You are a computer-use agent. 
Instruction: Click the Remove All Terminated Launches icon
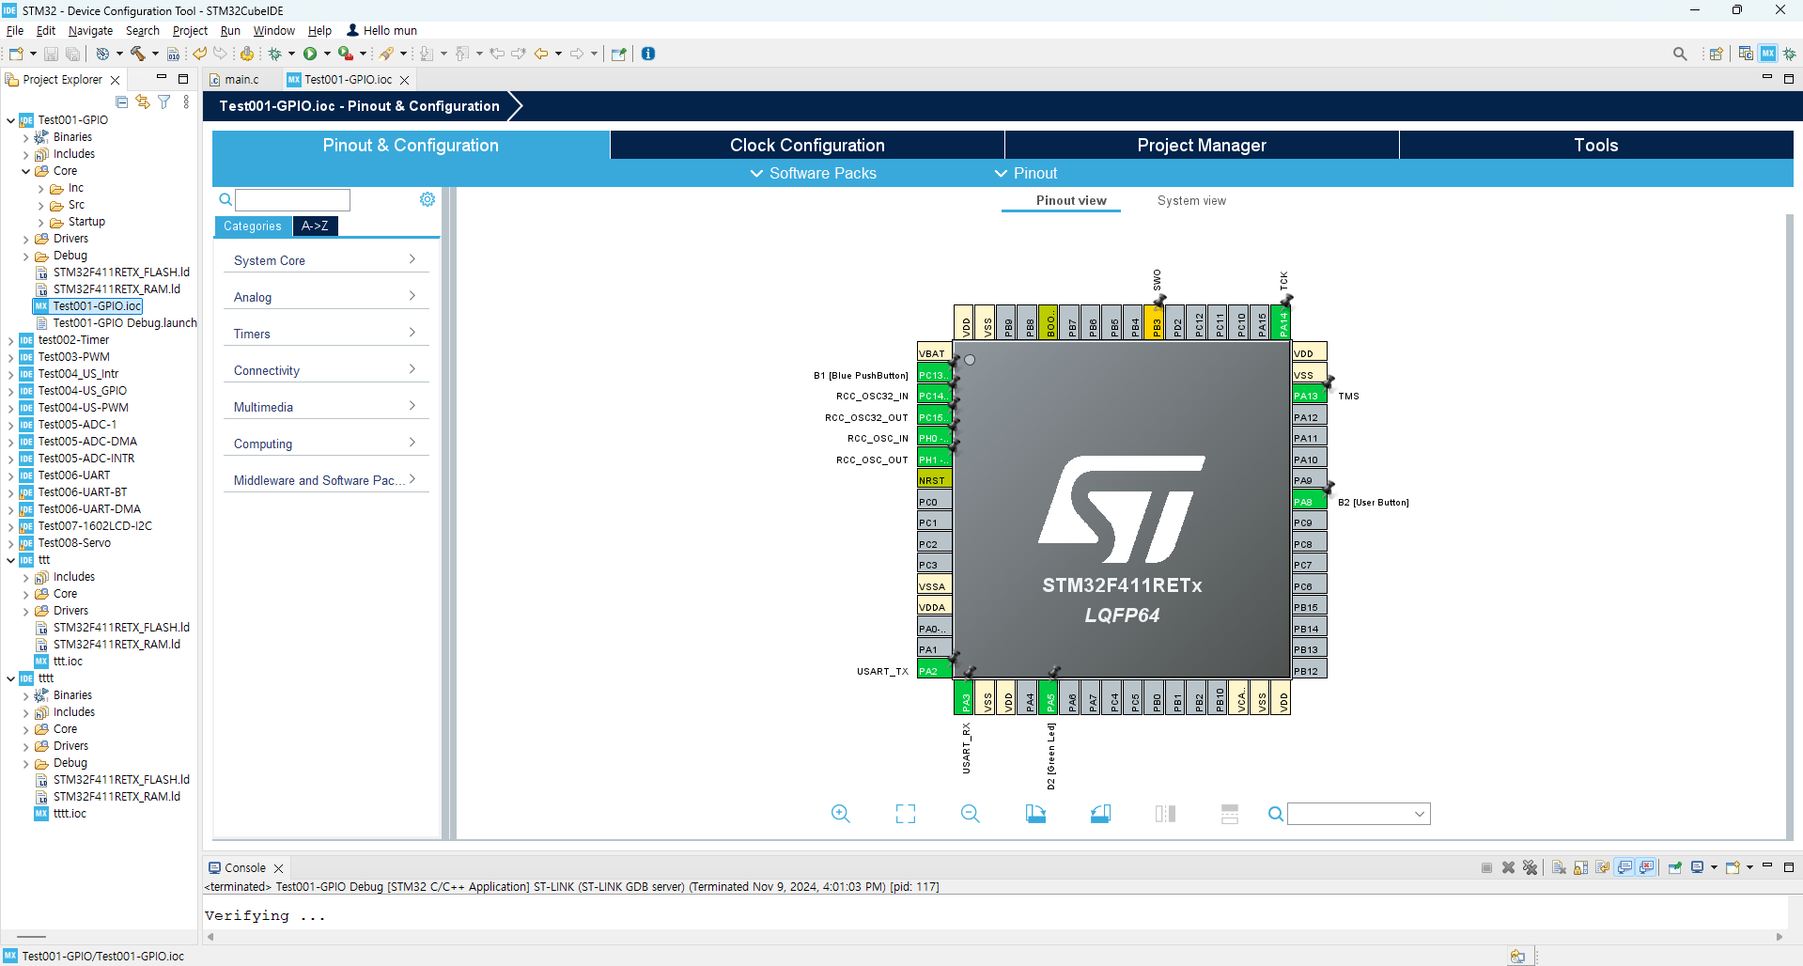click(x=1531, y=867)
